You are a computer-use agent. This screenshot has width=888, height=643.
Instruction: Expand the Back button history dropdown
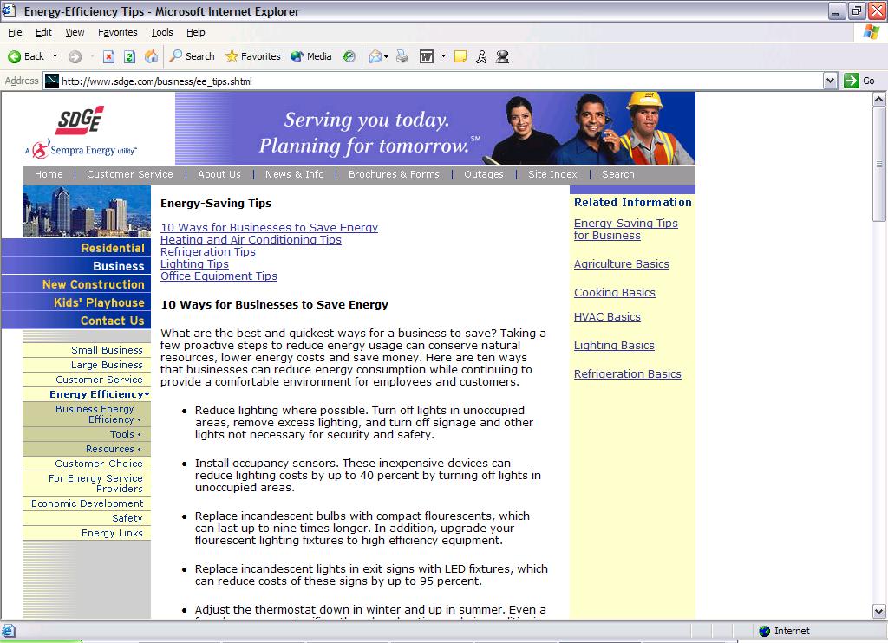[55, 56]
